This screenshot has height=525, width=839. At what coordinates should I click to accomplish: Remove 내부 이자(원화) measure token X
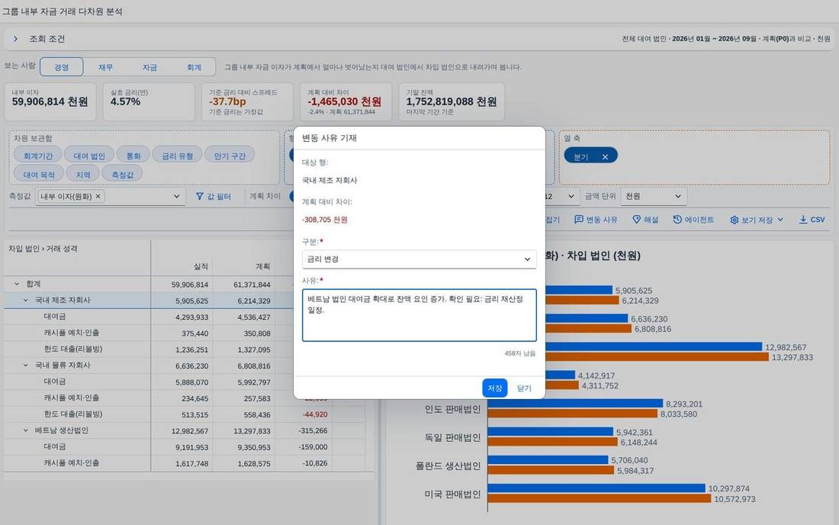point(98,196)
